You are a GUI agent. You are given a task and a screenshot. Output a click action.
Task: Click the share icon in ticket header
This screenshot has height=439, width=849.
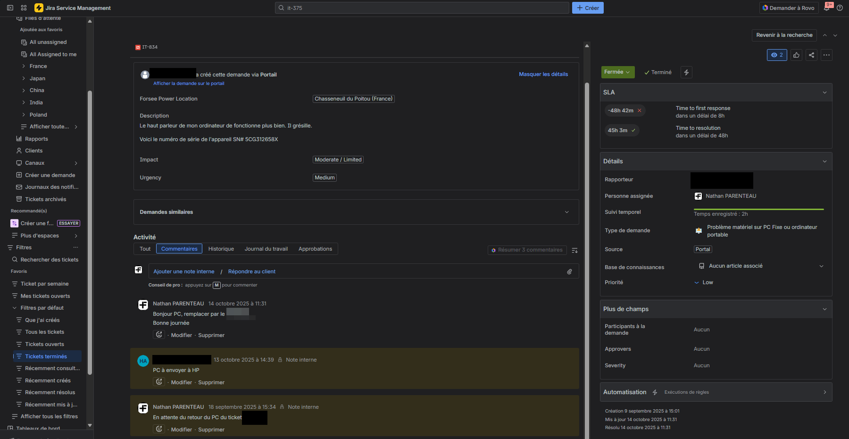pyautogui.click(x=811, y=55)
